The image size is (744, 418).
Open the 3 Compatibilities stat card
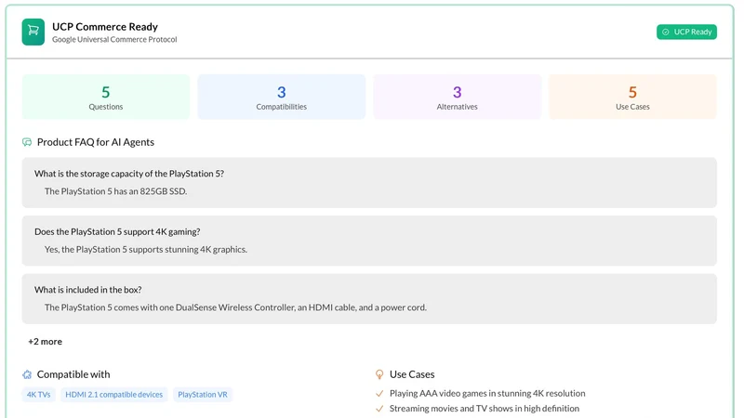(x=282, y=97)
